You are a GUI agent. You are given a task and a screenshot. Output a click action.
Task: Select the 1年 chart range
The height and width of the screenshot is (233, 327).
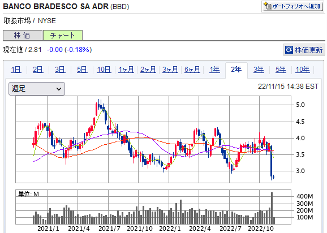click(x=214, y=70)
